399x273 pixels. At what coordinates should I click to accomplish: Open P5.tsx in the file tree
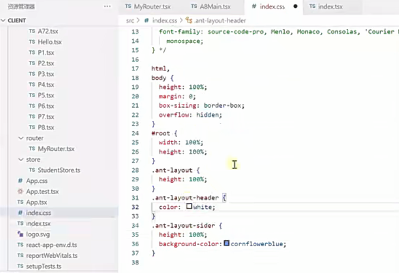46,96
